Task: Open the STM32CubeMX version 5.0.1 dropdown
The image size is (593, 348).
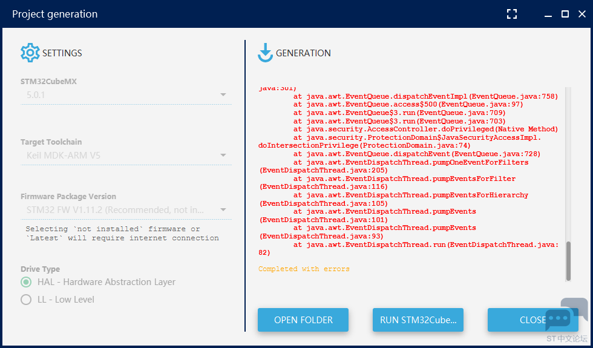Action: [126, 95]
